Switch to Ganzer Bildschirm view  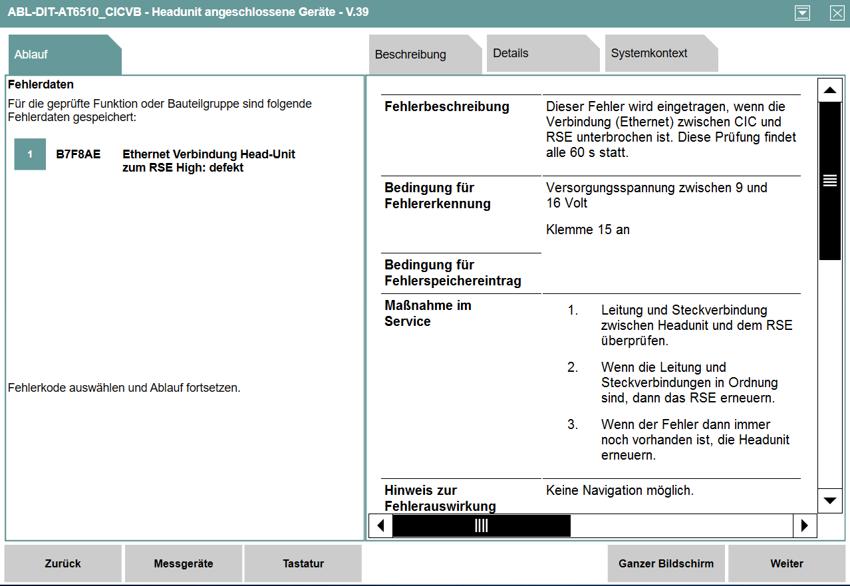point(666,563)
